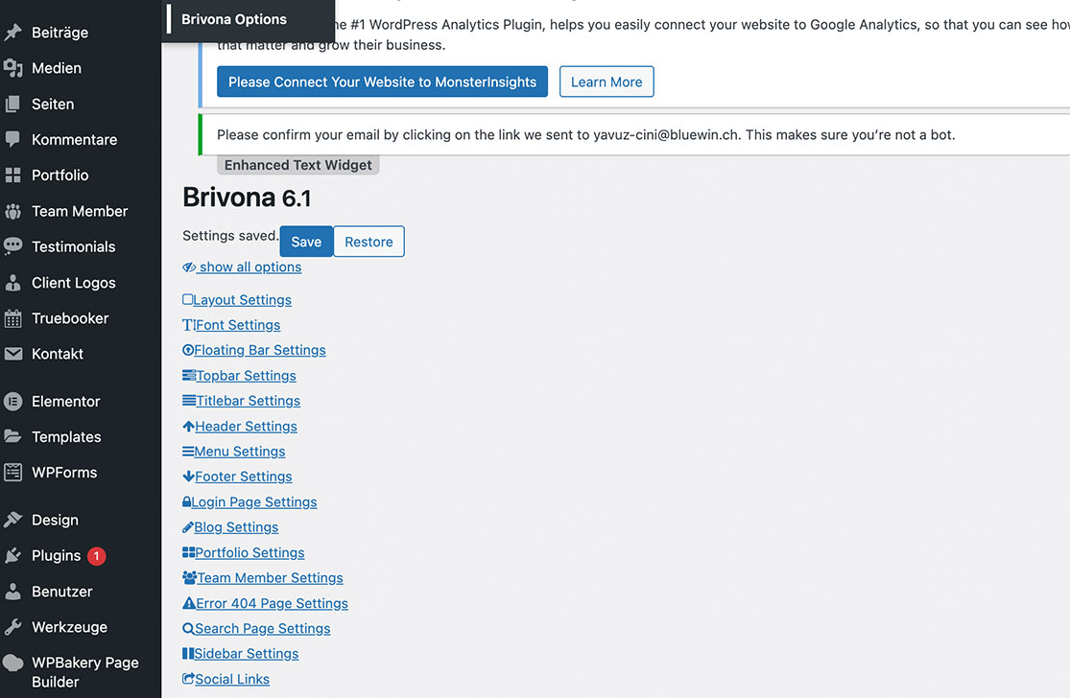This screenshot has width=1070, height=698.
Task: Click the Benutzer user icon
Action: coord(13,592)
